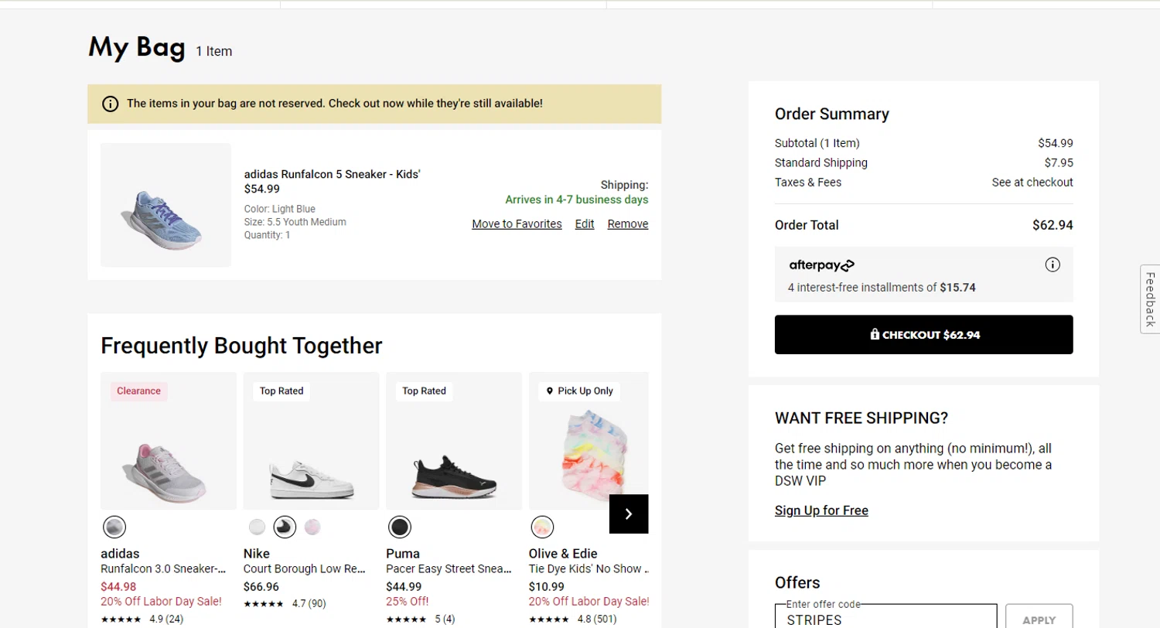Pick the light pink Nike color swatch
The height and width of the screenshot is (628, 1160).
click(x=312, y=527)
